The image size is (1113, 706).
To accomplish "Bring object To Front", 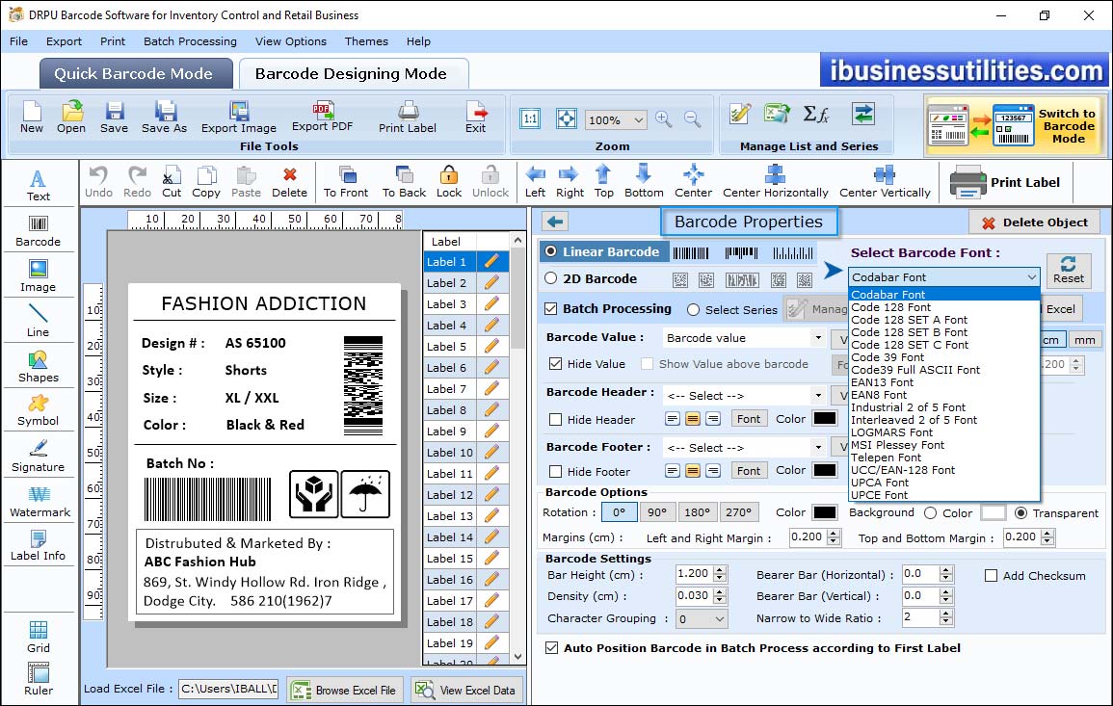I will tap(346, 182).
